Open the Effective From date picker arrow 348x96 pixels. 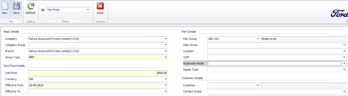click(165, 85)
